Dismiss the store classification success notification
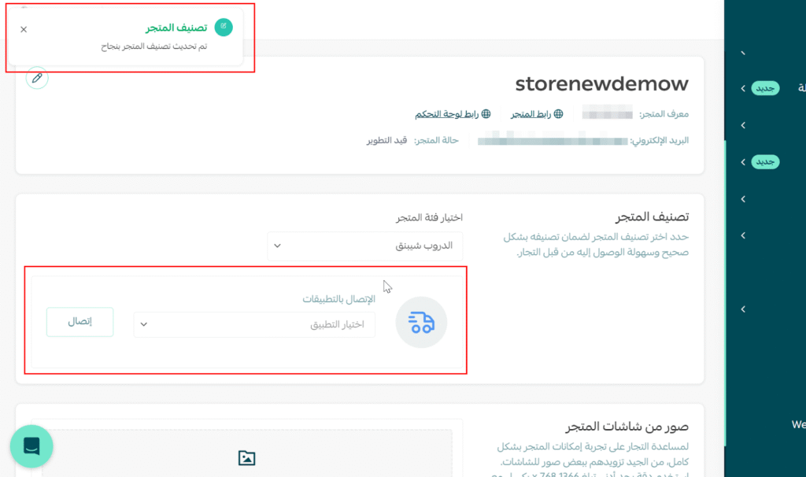The image size is (806, 477). 24,29
